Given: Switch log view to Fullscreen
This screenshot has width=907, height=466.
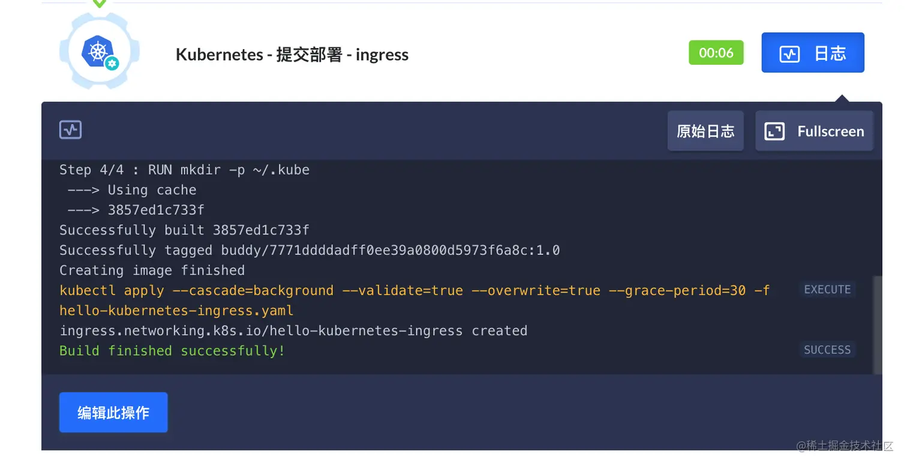Looking at the screenshot, I should 814,131.
